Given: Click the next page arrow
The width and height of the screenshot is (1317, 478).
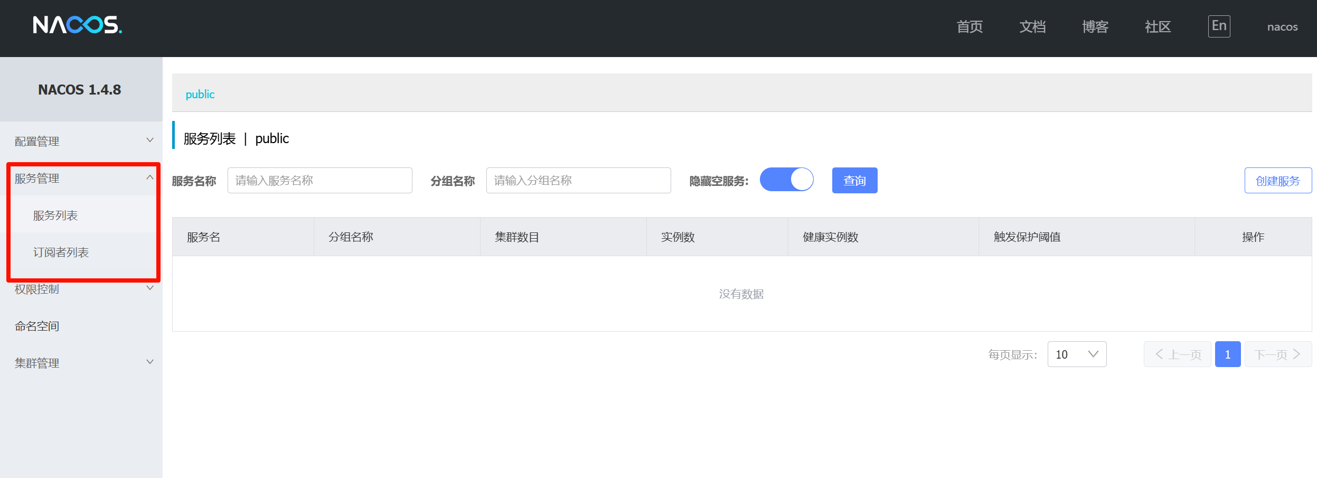Looking at the screenshot, I should 1278,354.
